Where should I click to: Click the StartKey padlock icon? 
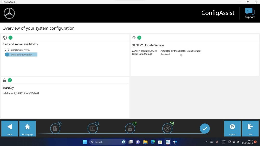click(4, 80)
